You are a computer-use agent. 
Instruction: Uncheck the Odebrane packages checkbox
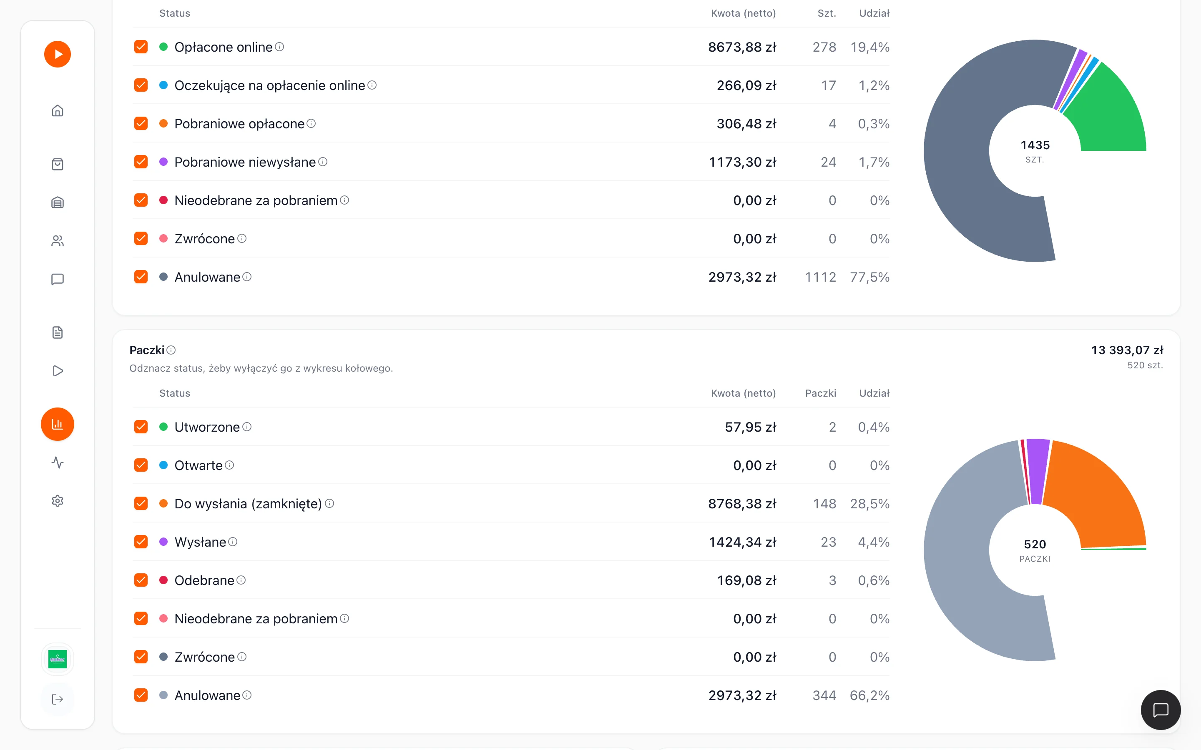click(141, 580)
